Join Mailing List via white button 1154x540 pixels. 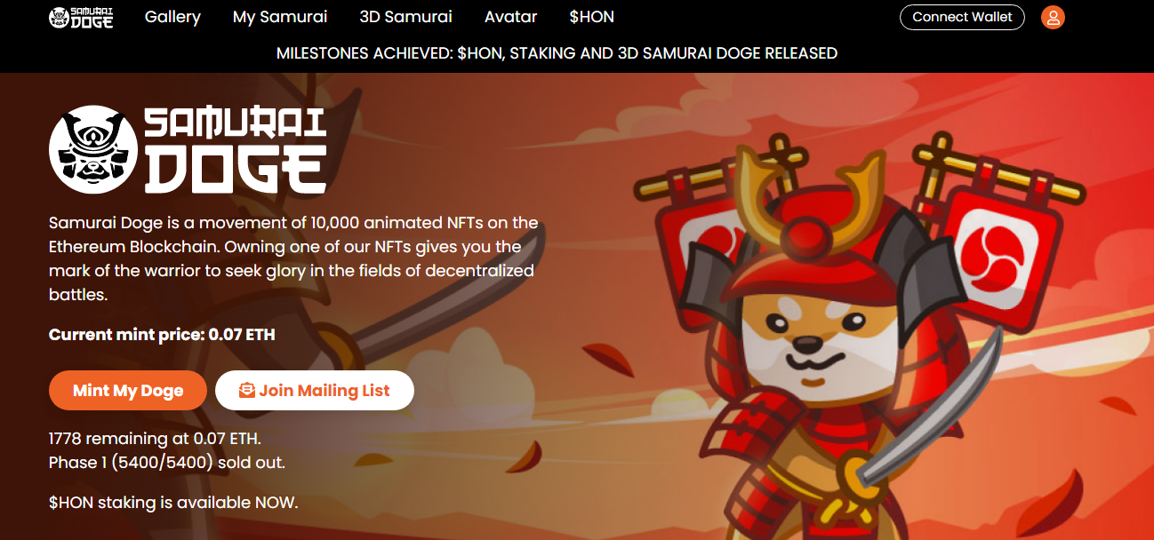click(315, 391)
